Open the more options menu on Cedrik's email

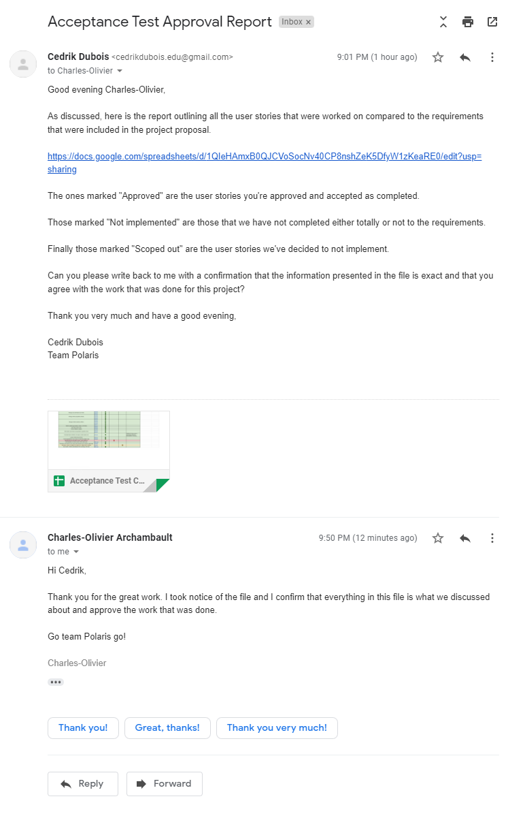coord(492,58)
